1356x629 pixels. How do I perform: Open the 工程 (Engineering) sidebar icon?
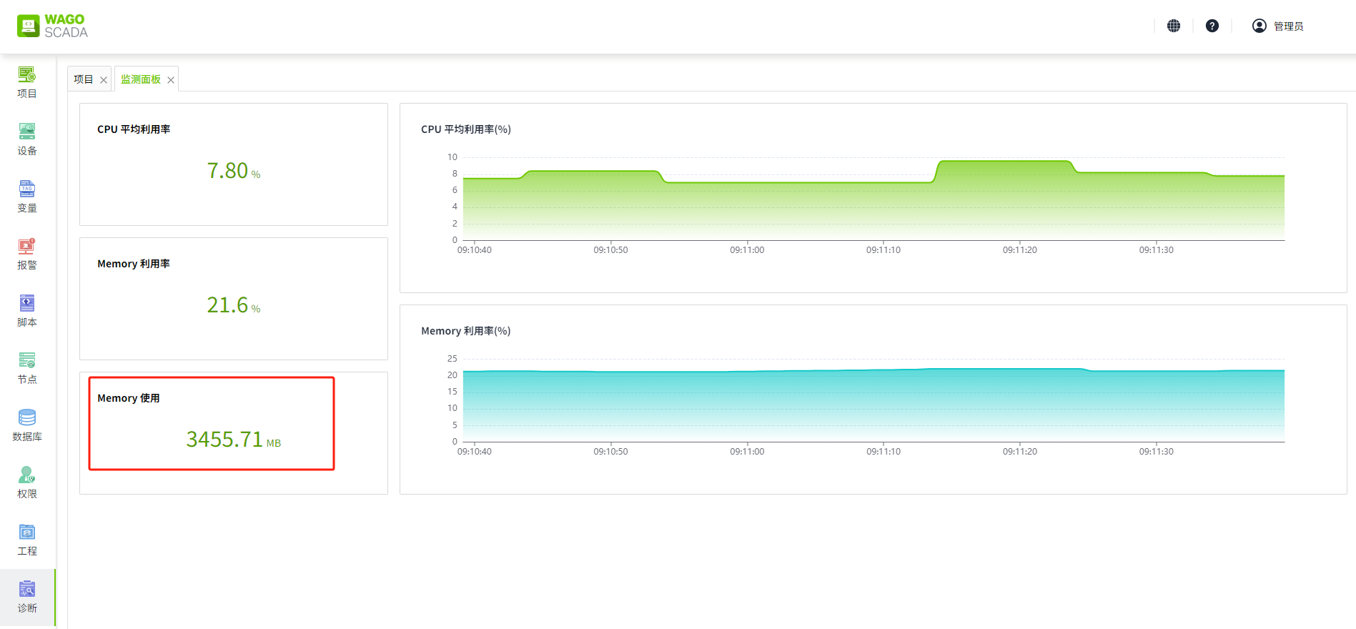pyautogui.click(x=27, y=540)
